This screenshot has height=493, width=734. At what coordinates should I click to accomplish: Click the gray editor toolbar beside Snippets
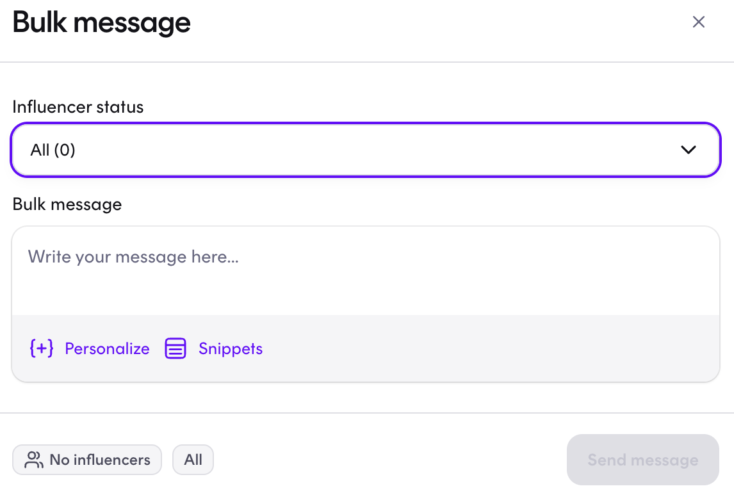click(491, 348)
